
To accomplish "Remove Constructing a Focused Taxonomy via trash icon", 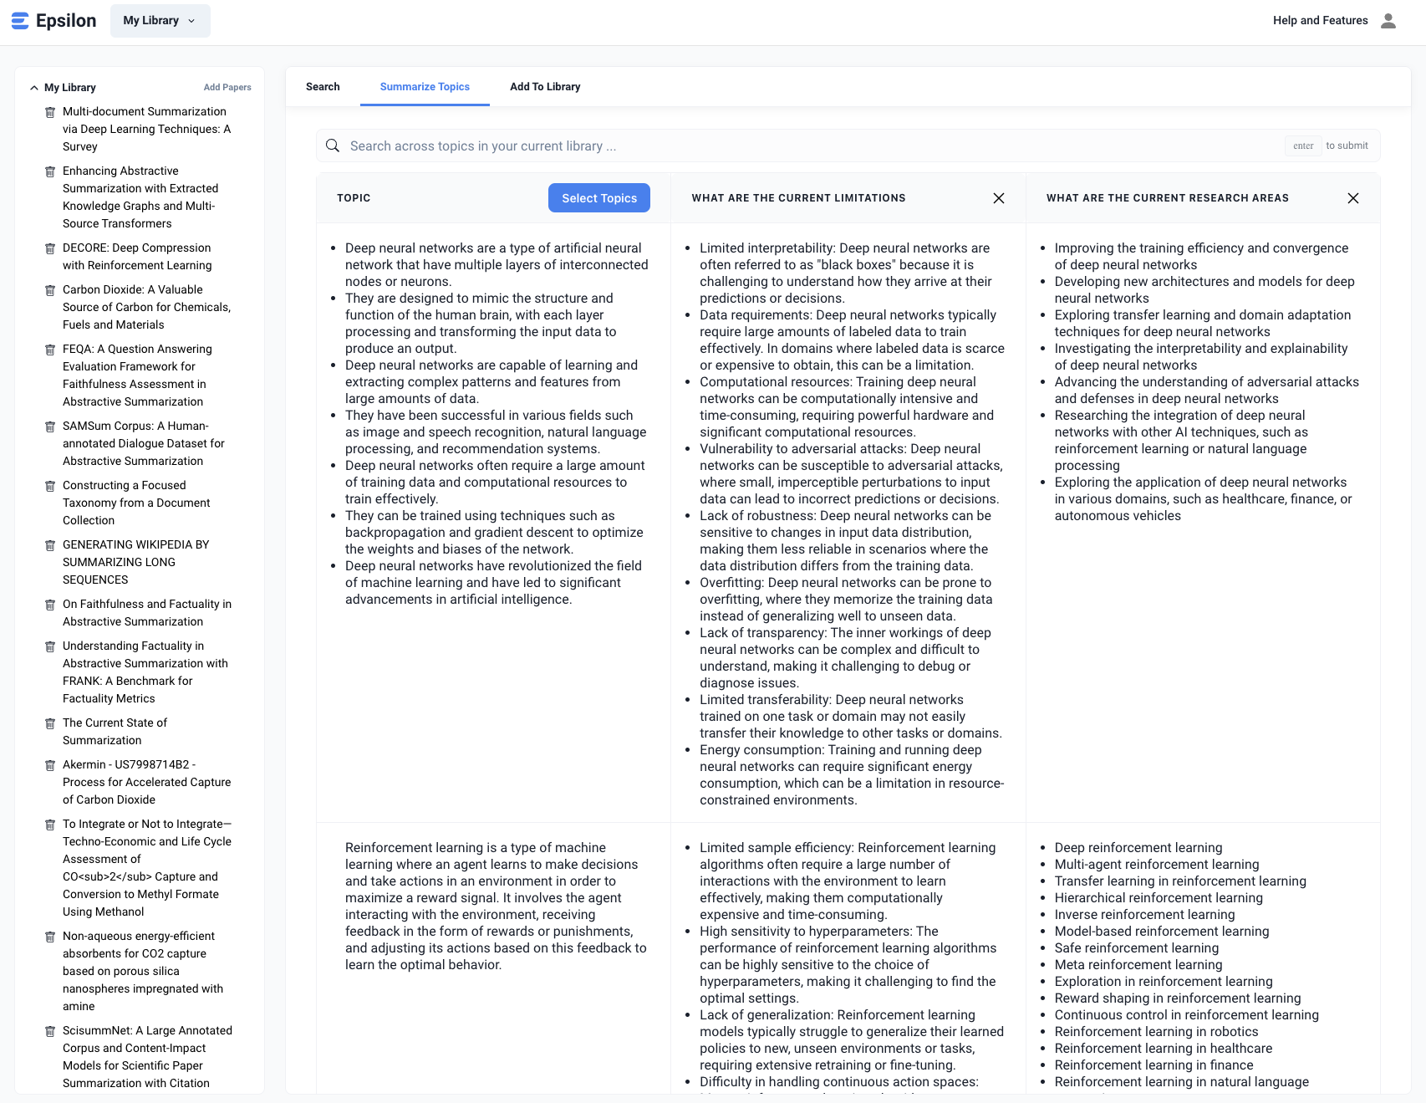I will 50,486.
